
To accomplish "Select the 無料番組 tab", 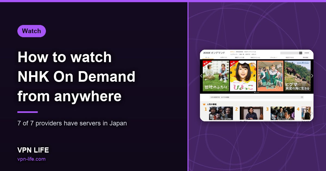I will click(x=305, y=58).
